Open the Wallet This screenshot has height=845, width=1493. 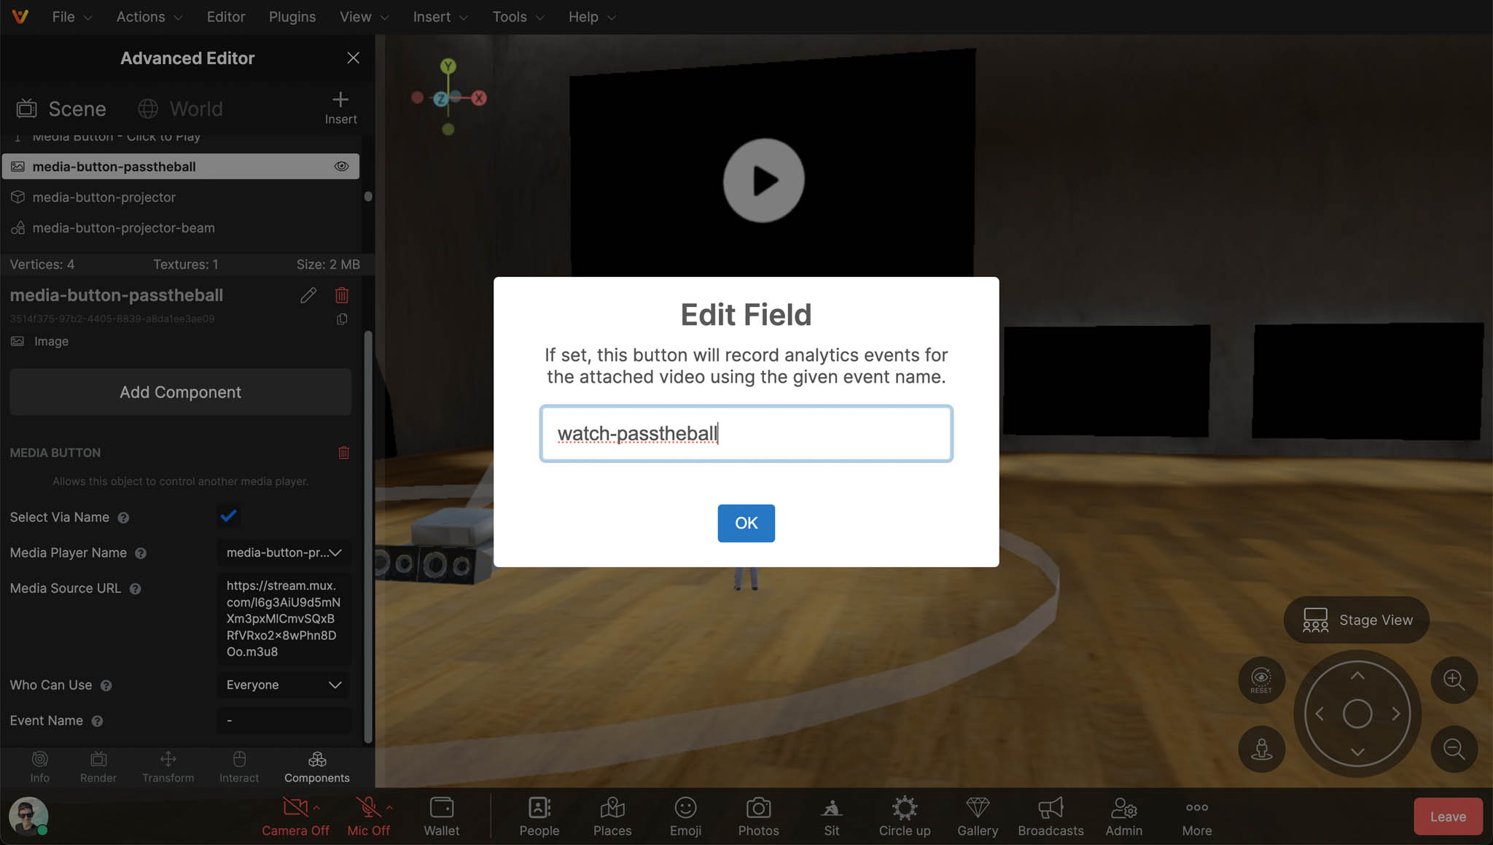tap(442, 817)
